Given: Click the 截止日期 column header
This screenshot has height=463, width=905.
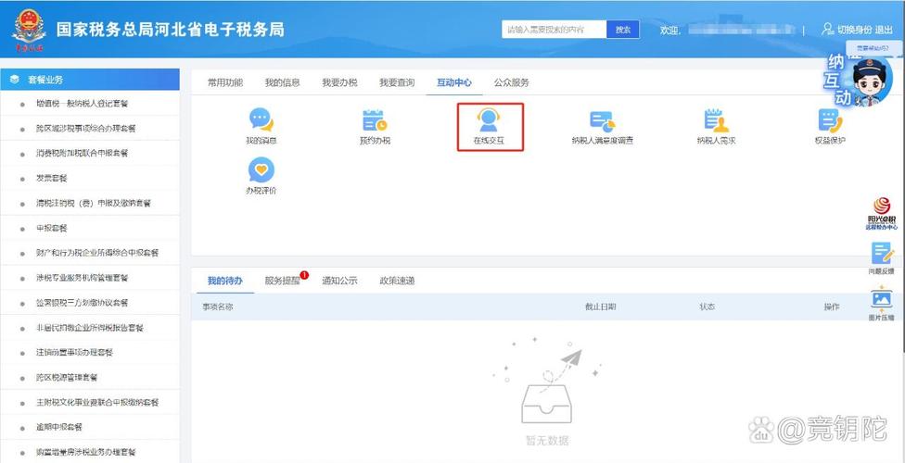Looking at the screenshot, I should click(600, 307).
